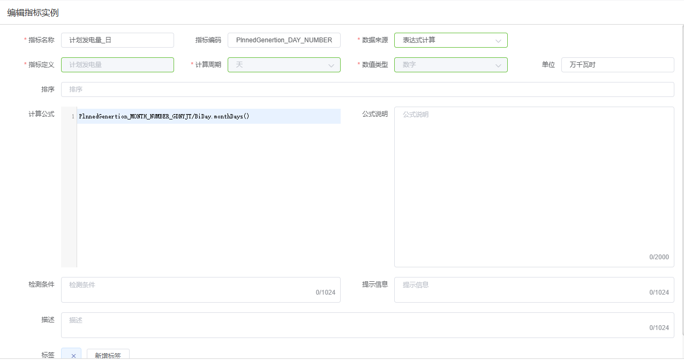Open the 数值类型 dropdown showing 数字
Screen dimensions: 684x360
click(445, 65)
